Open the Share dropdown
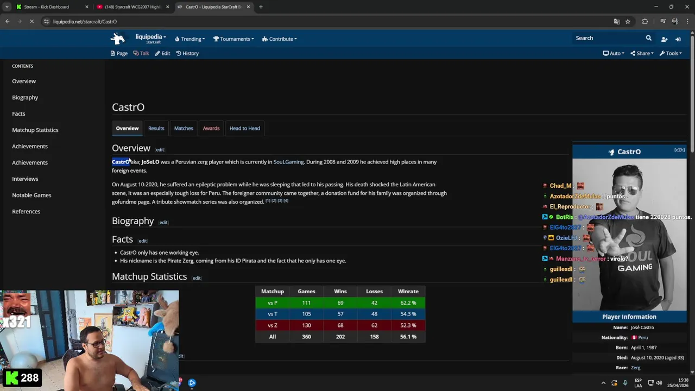The image size is (695, 391). 642,53
